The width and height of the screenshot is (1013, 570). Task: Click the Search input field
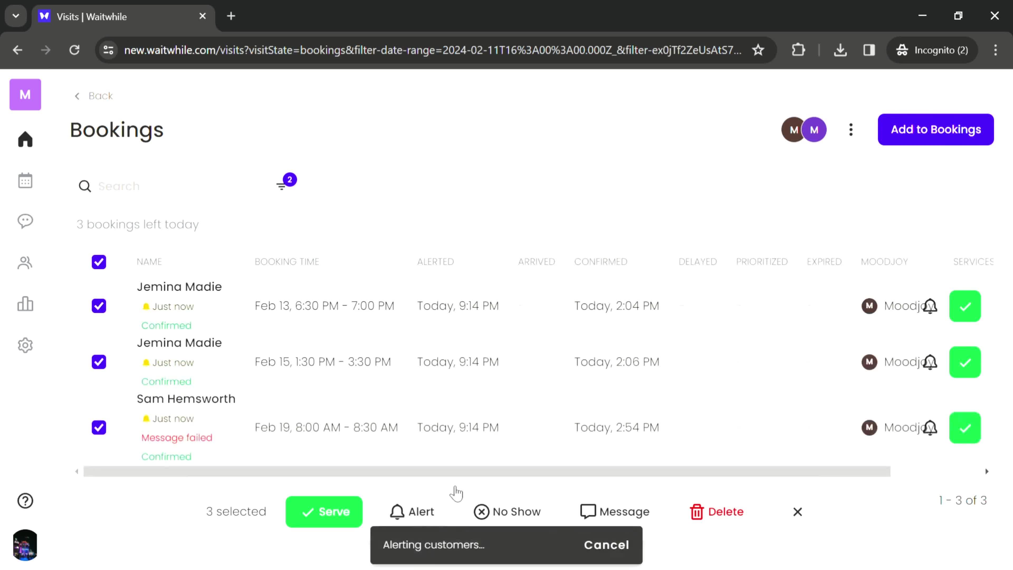pos(178,186)
